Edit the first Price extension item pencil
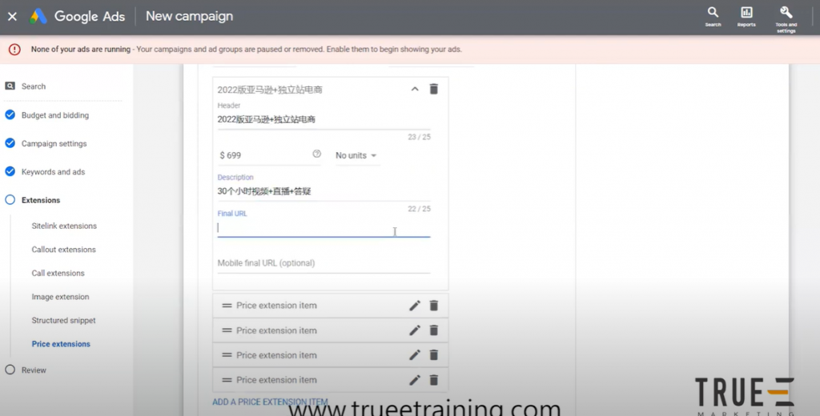Viewport: 820px width, 416px height. tap(415, 306)
